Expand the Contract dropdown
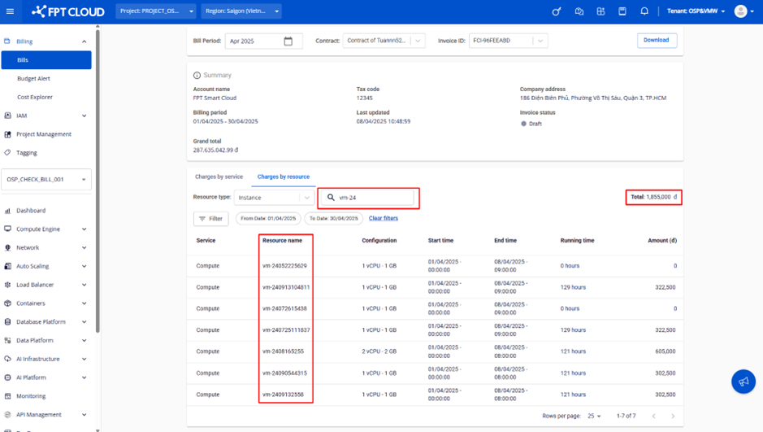 point(418,41)
